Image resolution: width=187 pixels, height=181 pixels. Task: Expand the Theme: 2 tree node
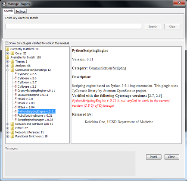(x=8, y=62)
